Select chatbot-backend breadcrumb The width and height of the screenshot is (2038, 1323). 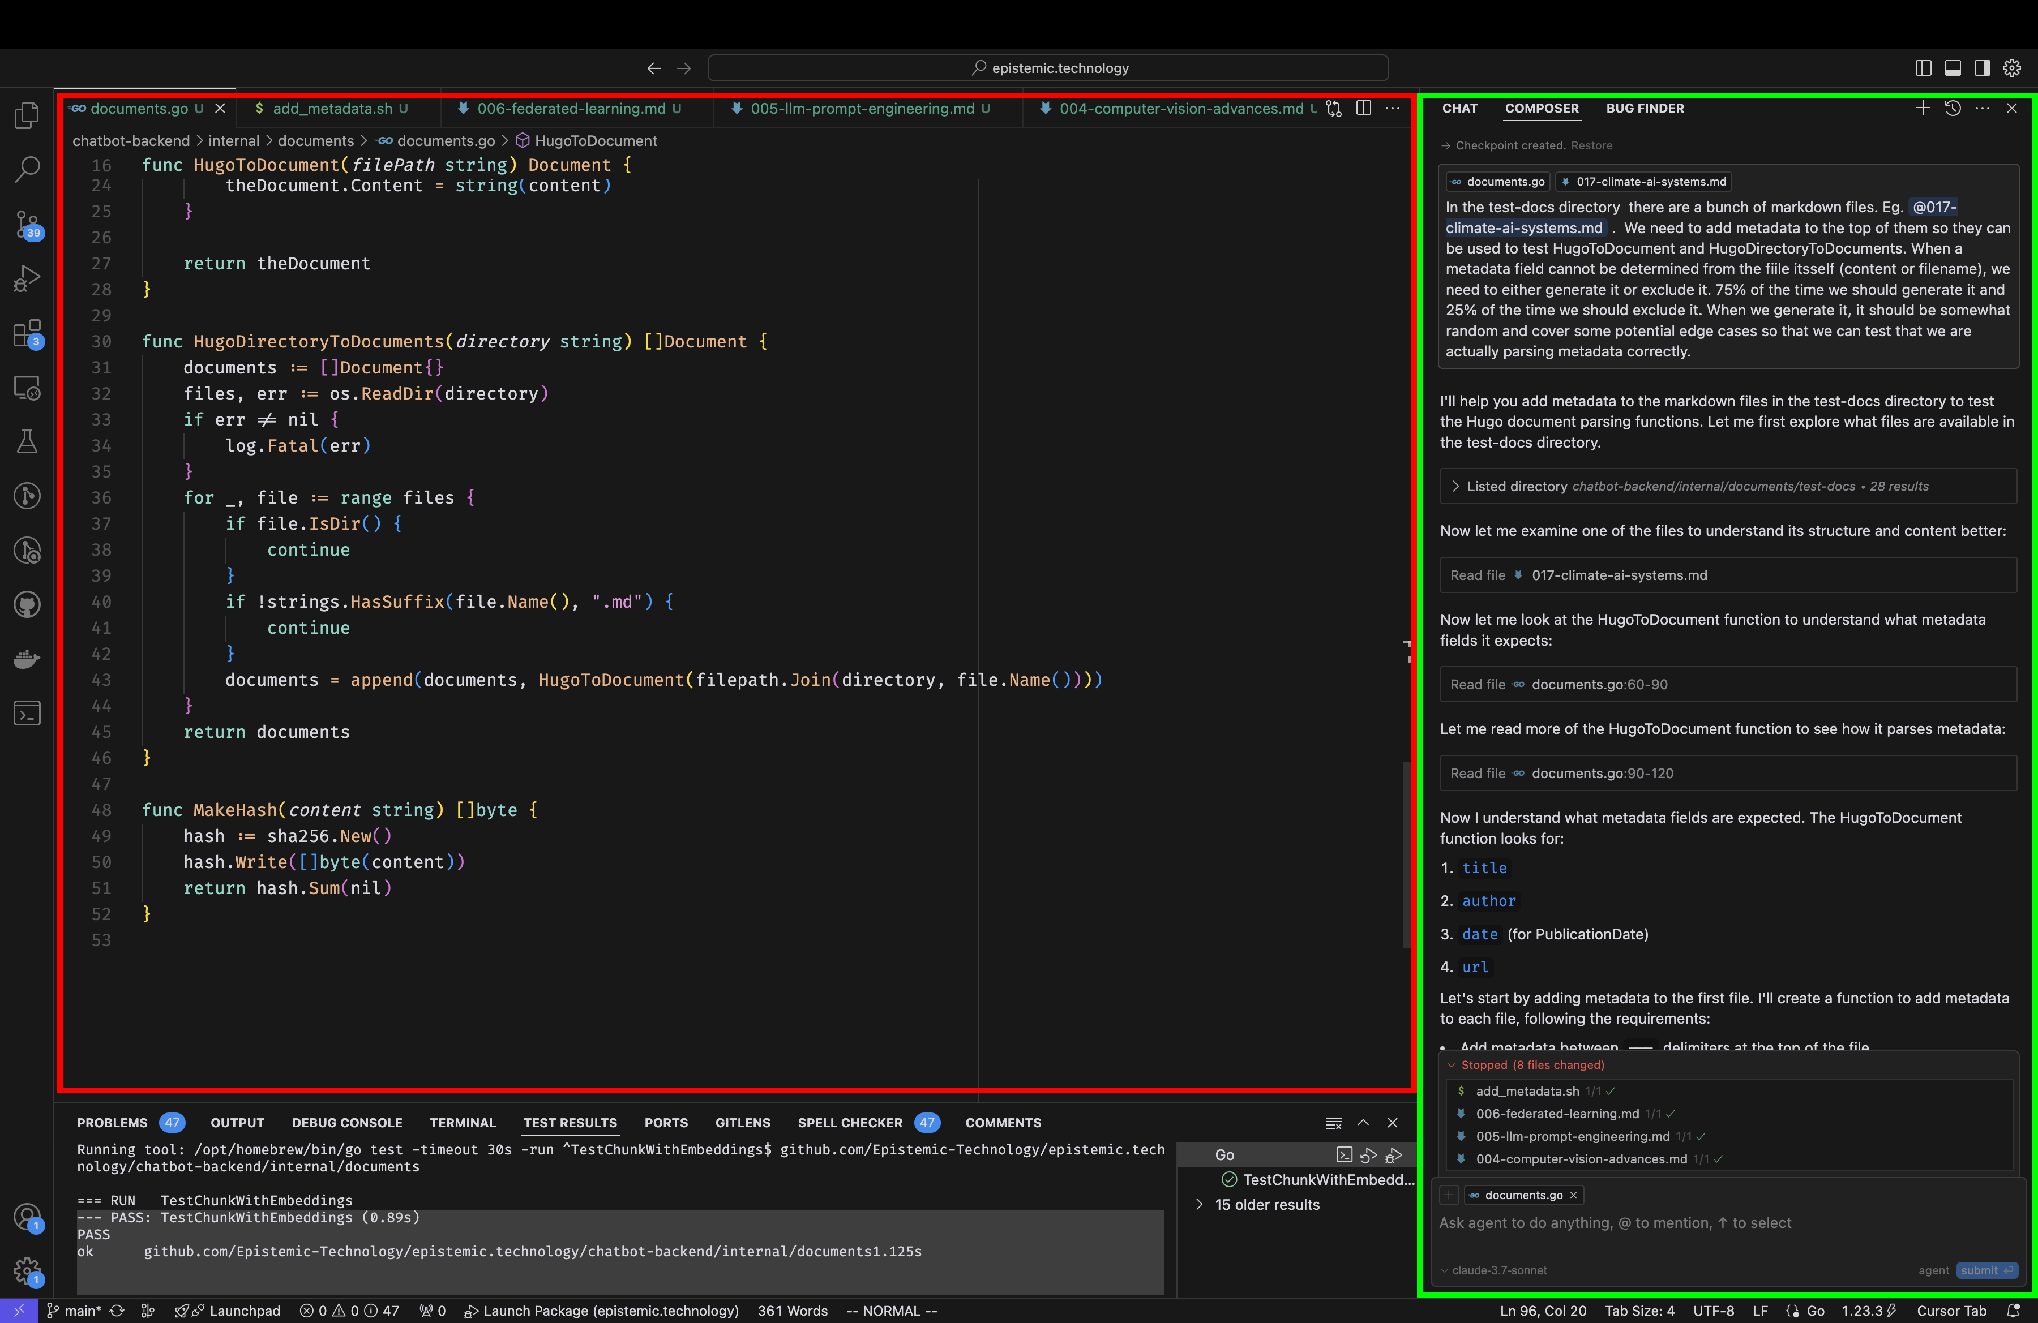[131, 140]
